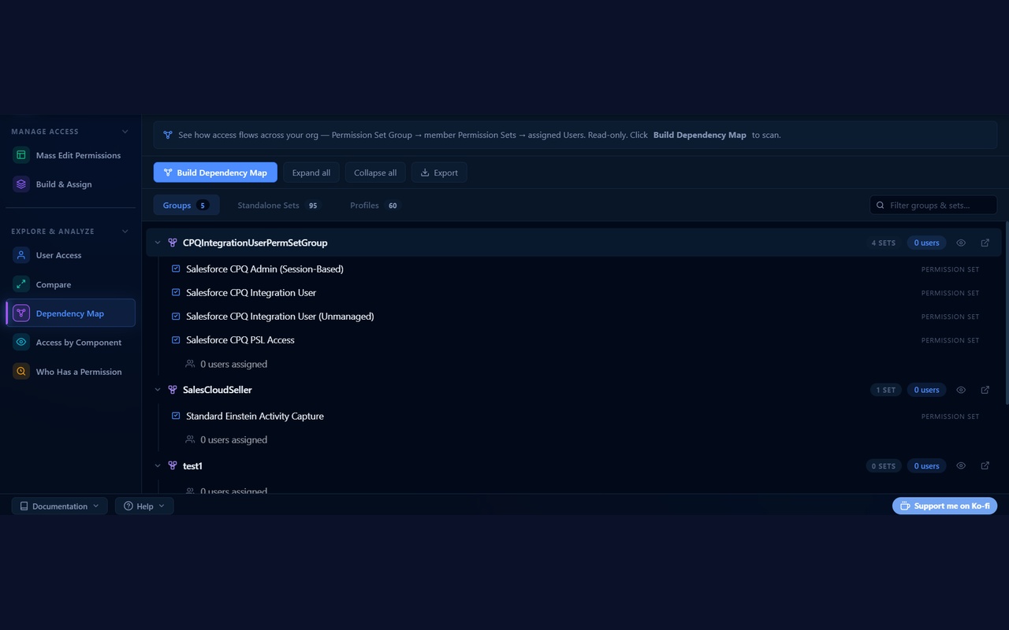Click the User Access person icon

tap(21, 255)
